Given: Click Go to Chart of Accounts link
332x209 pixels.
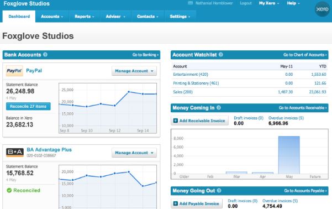Looking at the screenshot, I should (x=305, y=55).
